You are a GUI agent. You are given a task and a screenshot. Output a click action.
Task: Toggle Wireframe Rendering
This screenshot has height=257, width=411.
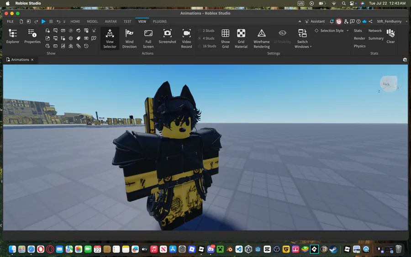coord(261,39)
